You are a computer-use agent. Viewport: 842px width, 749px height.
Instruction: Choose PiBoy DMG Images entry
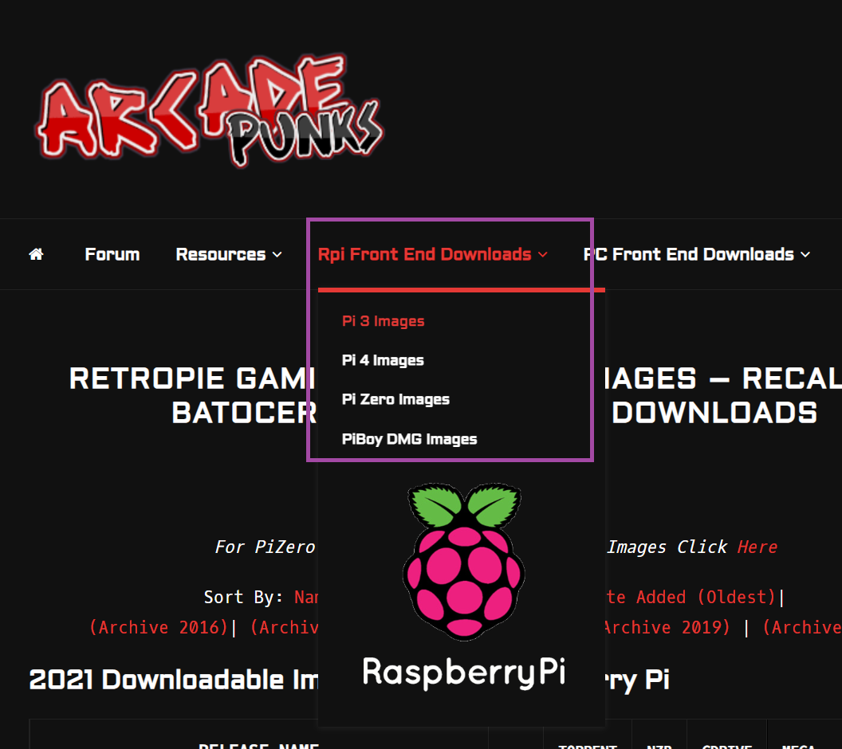(409, 439)
